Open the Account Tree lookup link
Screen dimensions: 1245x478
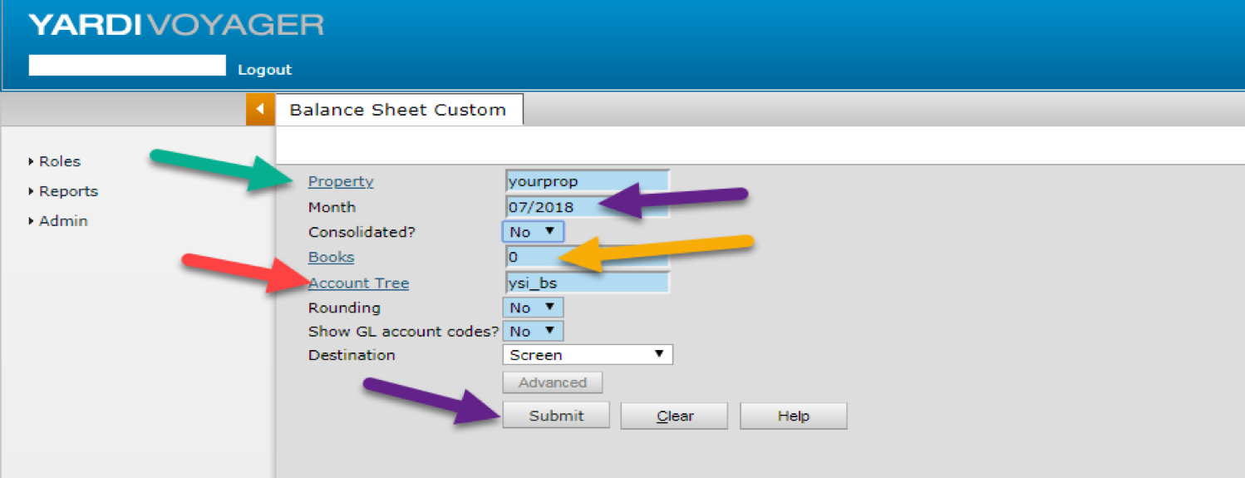pos(358,283)
